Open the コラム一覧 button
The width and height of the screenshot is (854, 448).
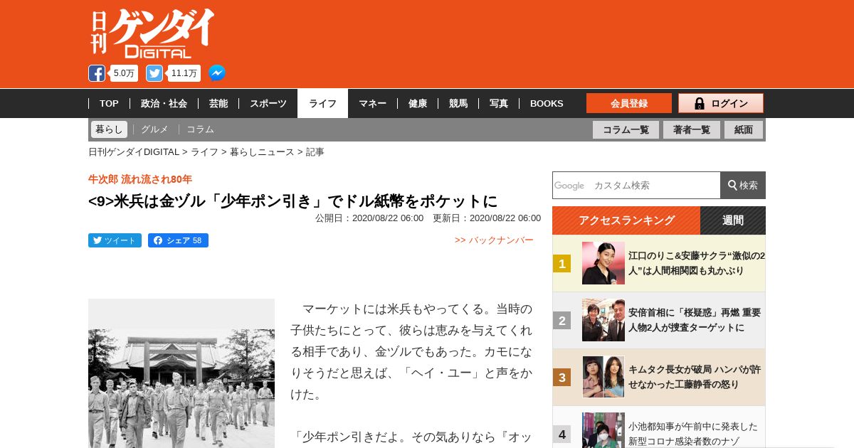(626, 129)
